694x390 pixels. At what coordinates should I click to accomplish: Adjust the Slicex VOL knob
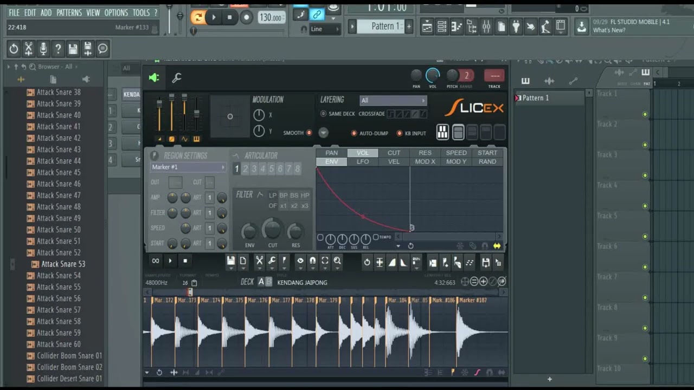click(433, 75)
